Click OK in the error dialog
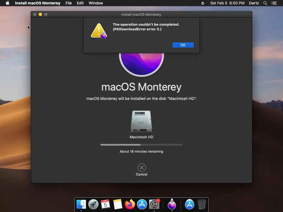The width and height of the screenshot is (283, 212). click(x=183, y=45)
